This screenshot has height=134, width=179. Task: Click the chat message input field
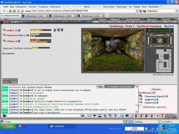click(x=44, y=116)
